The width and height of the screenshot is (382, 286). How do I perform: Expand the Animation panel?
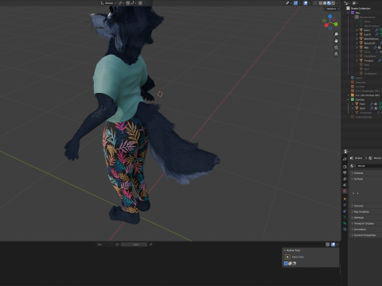(x=365, y=230)
